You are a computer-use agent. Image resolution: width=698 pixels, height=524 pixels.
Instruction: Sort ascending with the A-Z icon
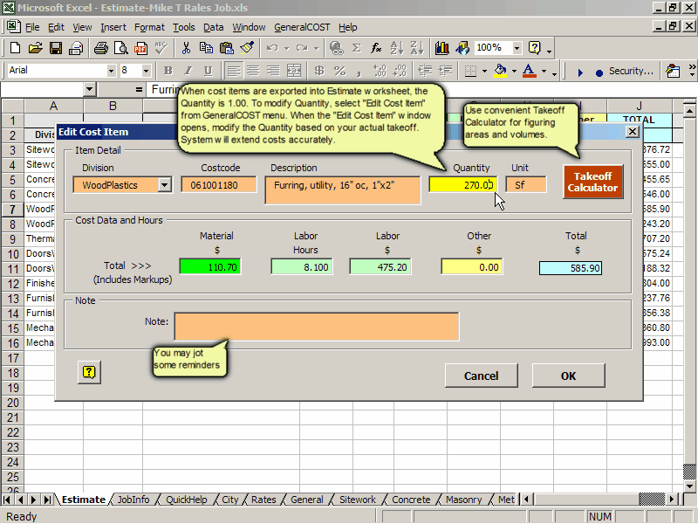point(396,48)
